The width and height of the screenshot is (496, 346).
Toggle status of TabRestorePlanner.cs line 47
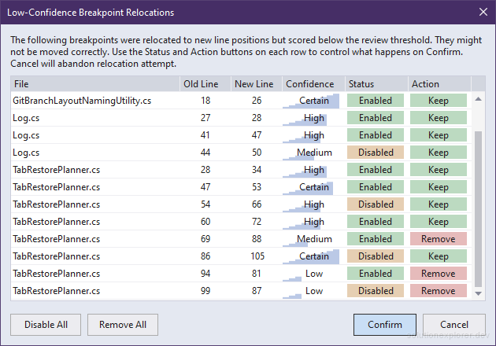(376, 187)
